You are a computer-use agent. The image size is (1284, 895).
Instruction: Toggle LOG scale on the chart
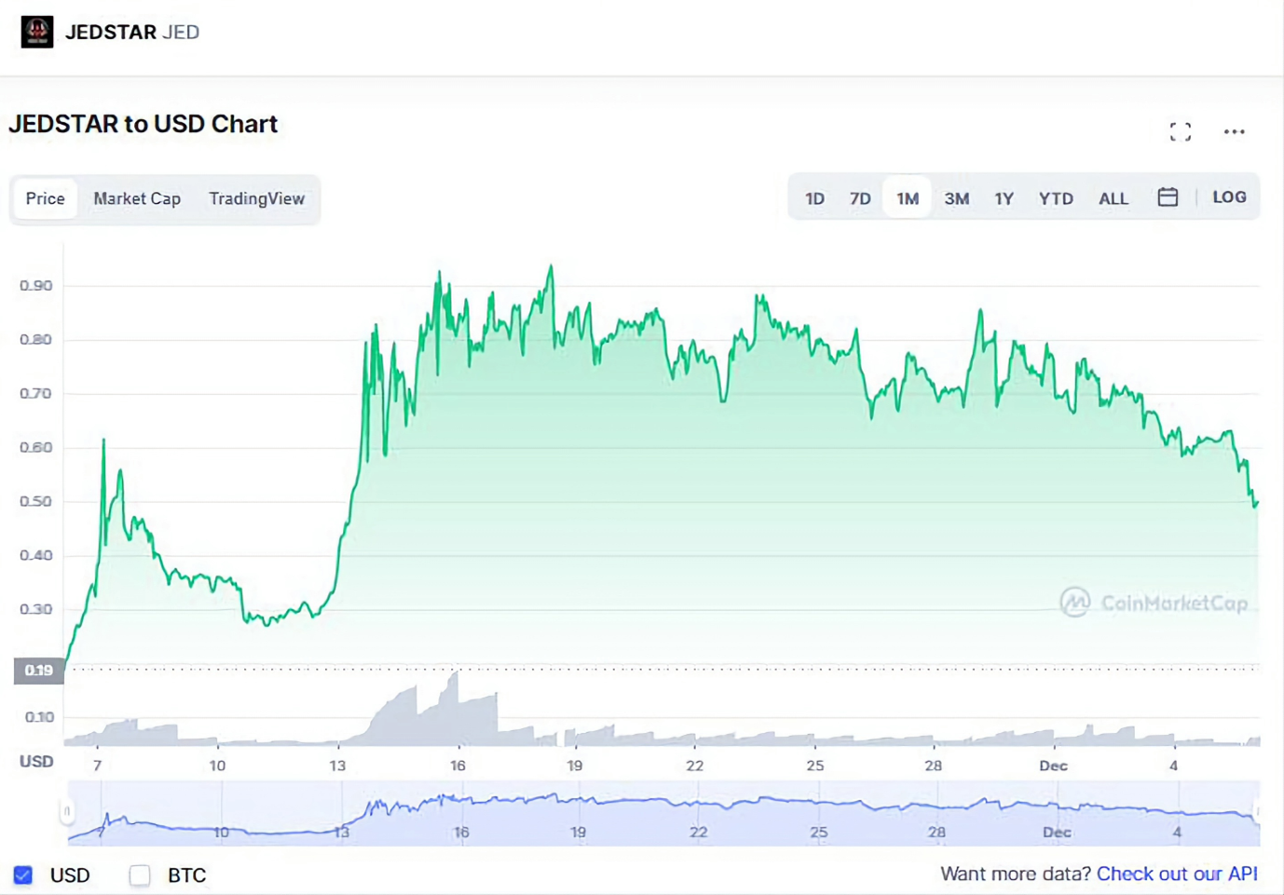click(1229, 197)
